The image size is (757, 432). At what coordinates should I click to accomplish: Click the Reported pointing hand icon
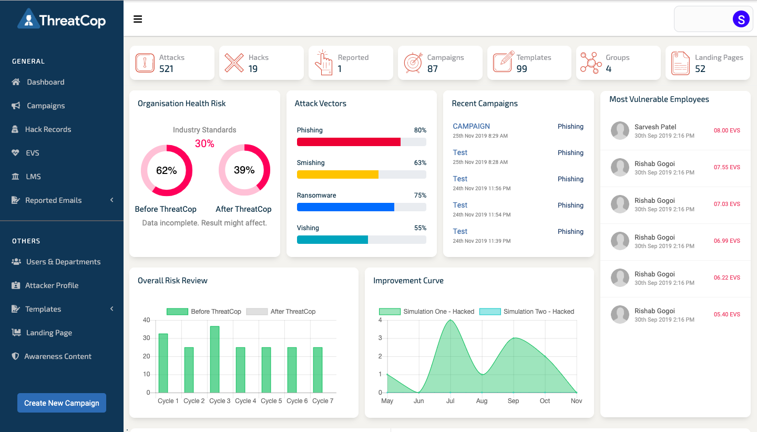point(323,63)
